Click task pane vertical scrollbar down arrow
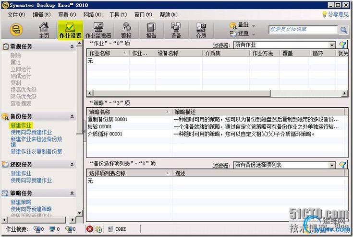The image size is (353, 237). pos(79,213)
